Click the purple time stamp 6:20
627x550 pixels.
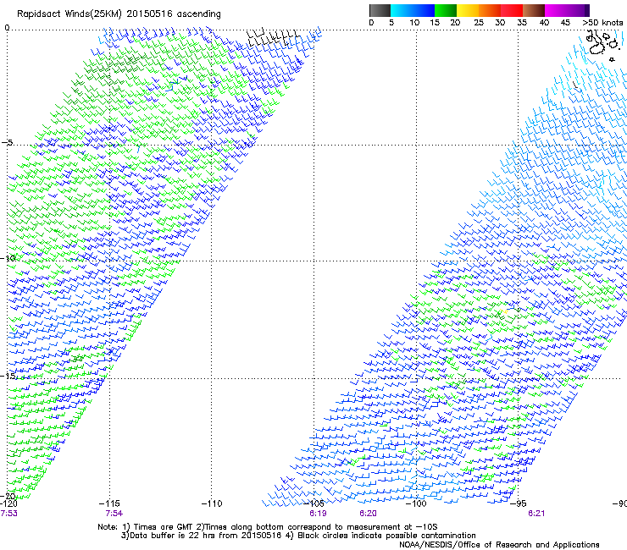tap(368, 514)
